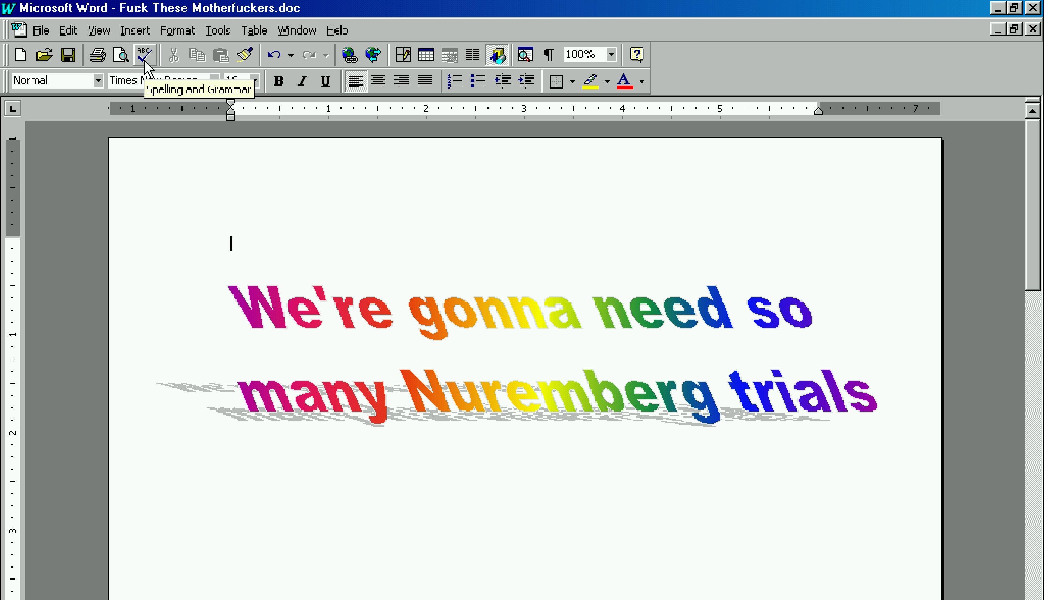Open the Print Preview tool
Image resolution: width=1044 pixels, height=600 pixels.
(121, 54)
